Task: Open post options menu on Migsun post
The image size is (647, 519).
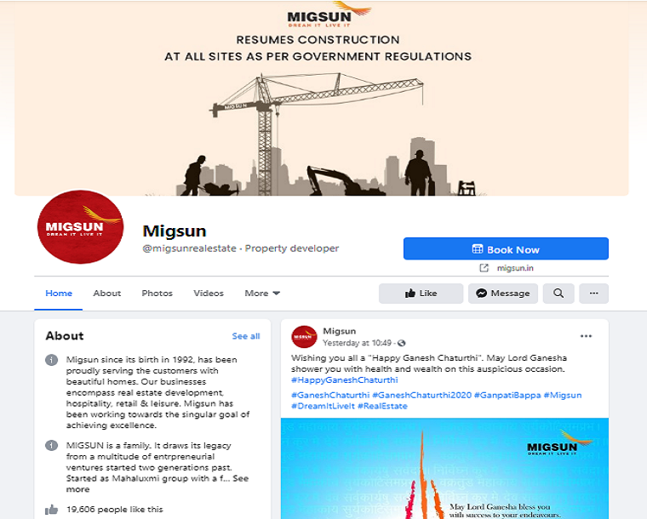Action: click(x=586, y=336)
